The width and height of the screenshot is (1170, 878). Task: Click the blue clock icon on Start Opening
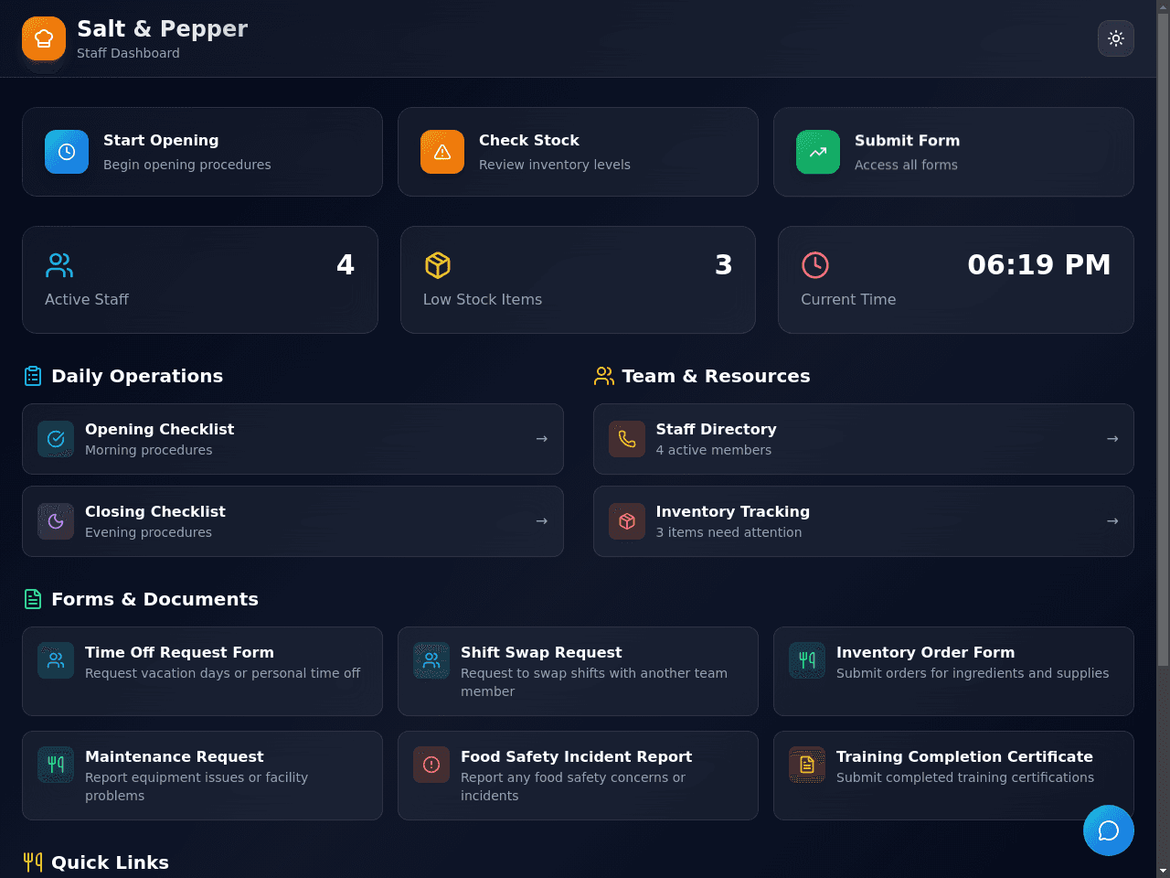(67, 152)
